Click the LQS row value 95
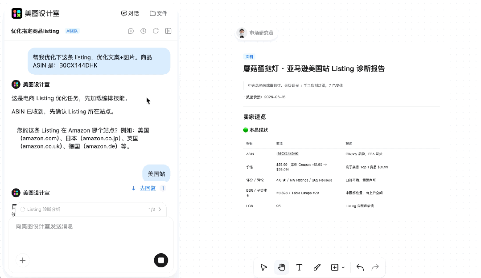 [x=278, y=206]
